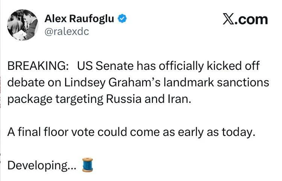This screenshot has height=181, width=282.
Task: Click "Russia" in the post text
Action: click(124, 99)
